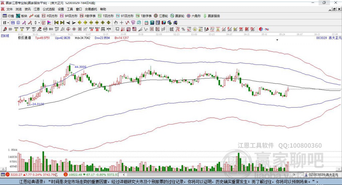
Task: Click the spiral drawing tool icon
Action: [34, 29]
